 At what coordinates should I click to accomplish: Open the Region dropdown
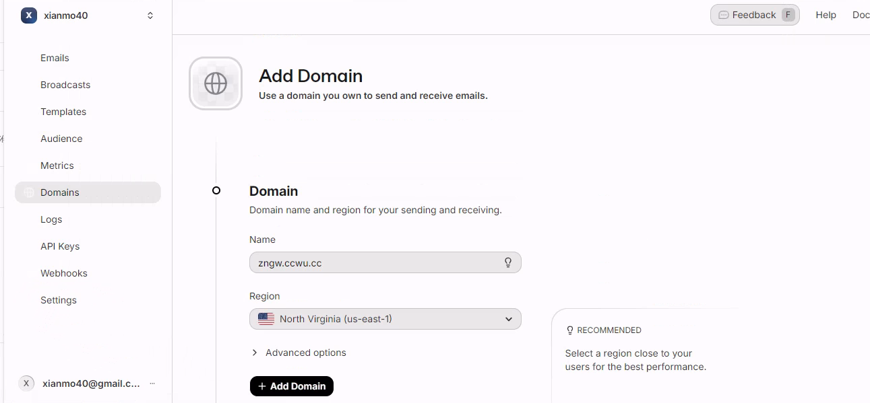pos(385,319)
